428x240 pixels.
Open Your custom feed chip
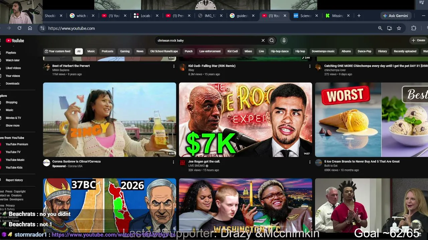coord(58,51)
